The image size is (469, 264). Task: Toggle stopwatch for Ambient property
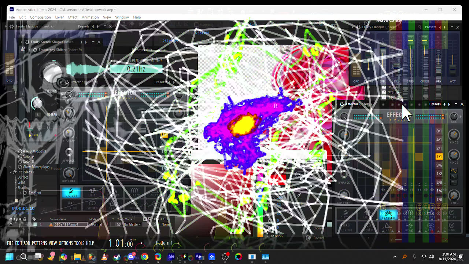25,193
